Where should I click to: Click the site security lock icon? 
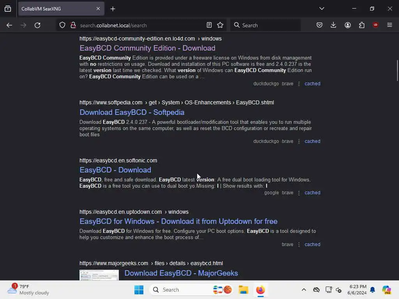pos(73,25)
